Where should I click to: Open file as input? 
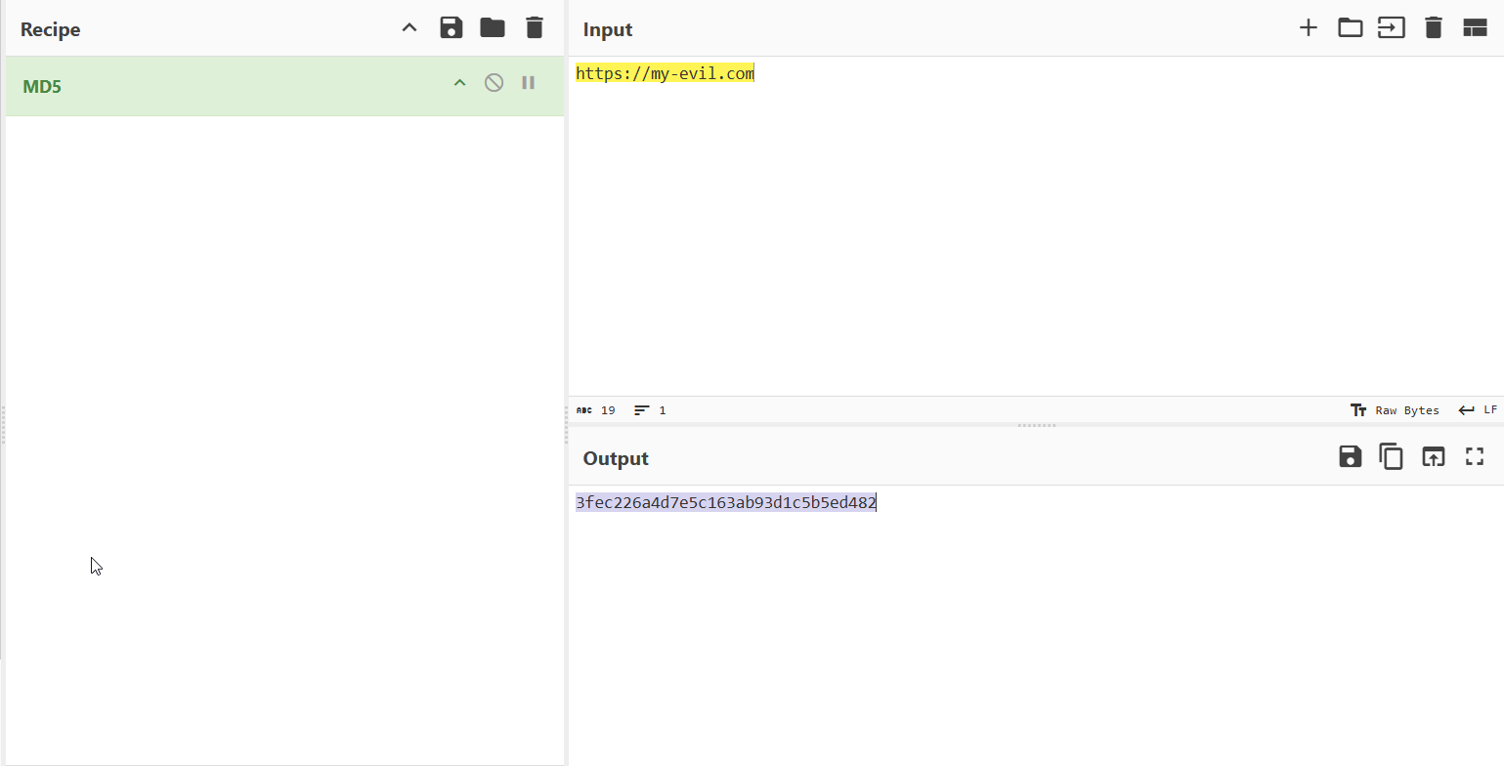tap(1391, 28)
